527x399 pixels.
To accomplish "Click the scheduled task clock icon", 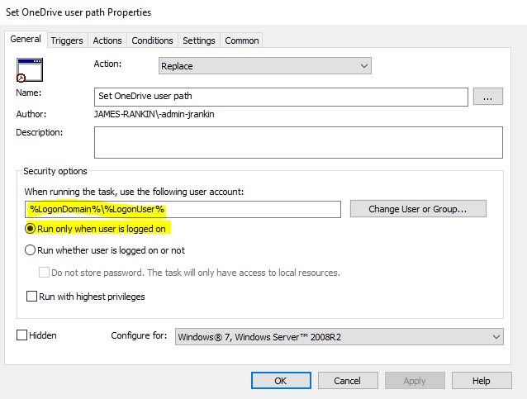I will (29, 70).
